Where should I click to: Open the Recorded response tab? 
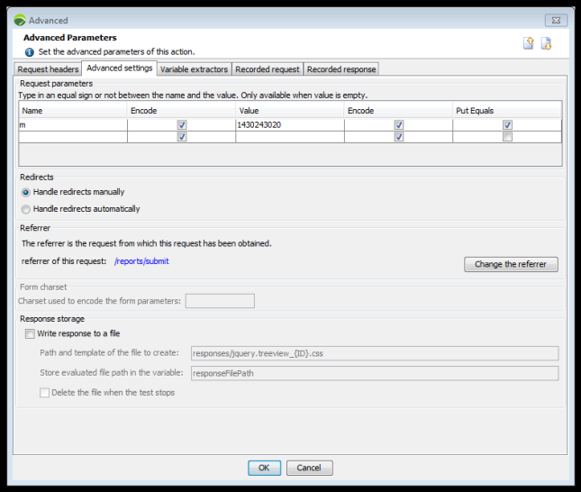coord(341,69)
